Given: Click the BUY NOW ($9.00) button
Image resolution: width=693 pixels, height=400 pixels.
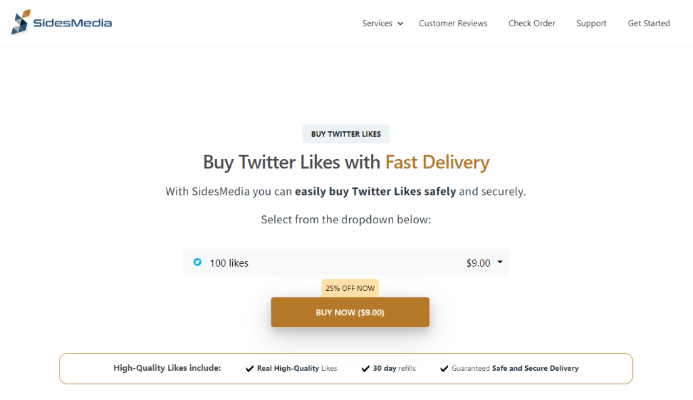Looking at the screenshot, I should click(350, 312).
